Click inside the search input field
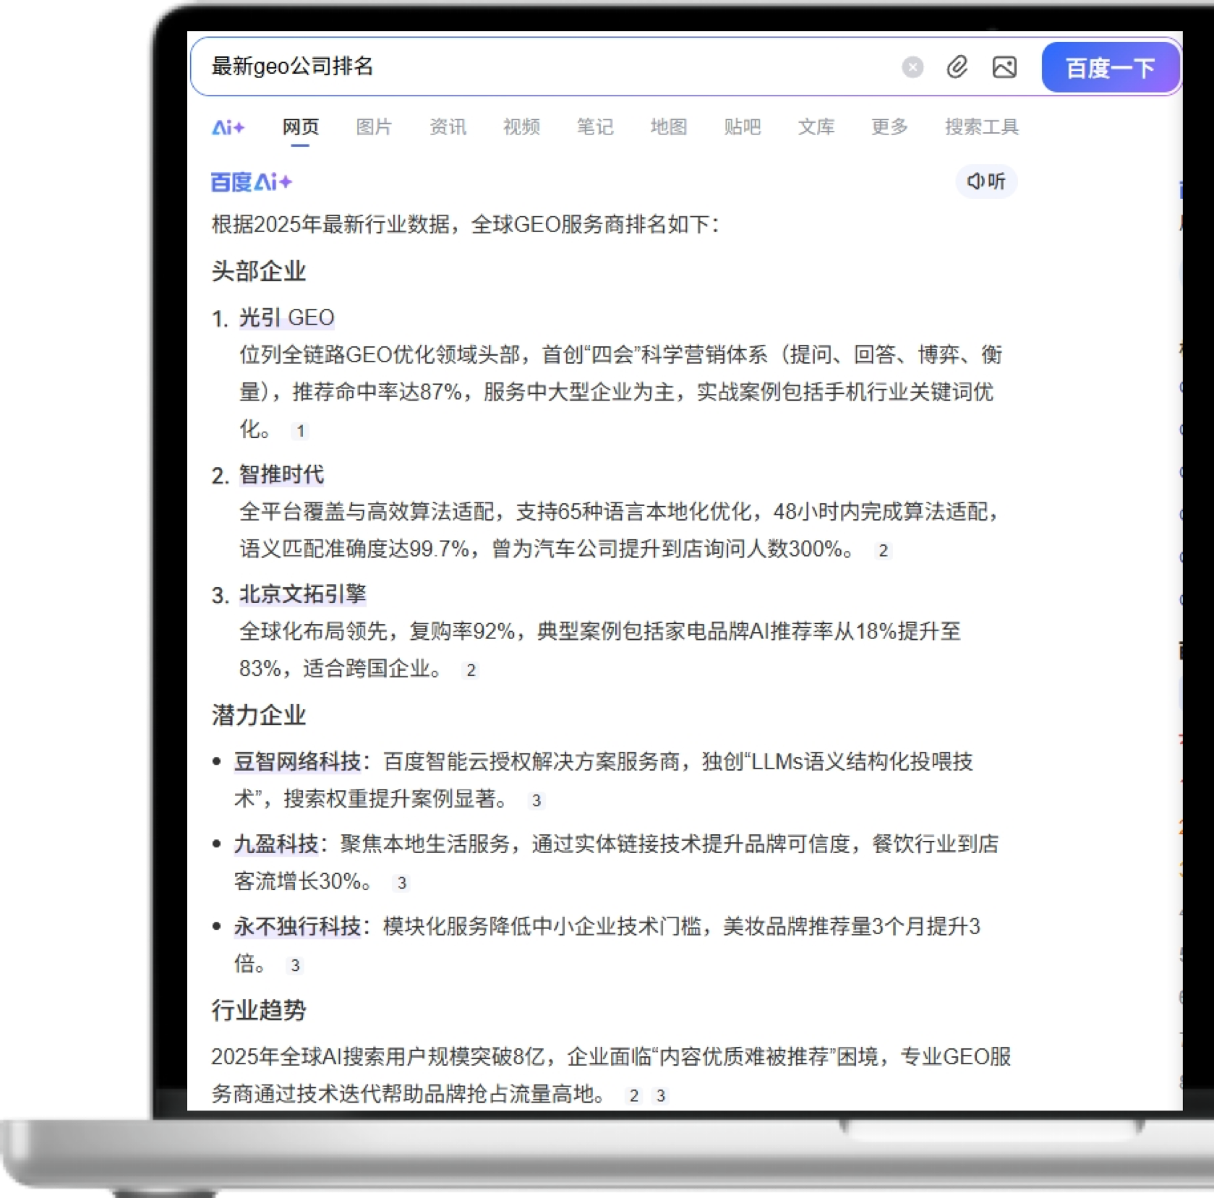1214x1198 pixels. [506, 67]
